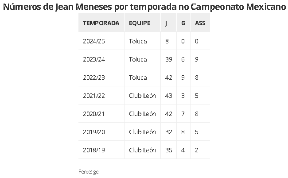This screenshot has height=178, width=288.
Task: Select Club León in the 2018/19 row
Action: pyautogui.click(x=142, y=150)
